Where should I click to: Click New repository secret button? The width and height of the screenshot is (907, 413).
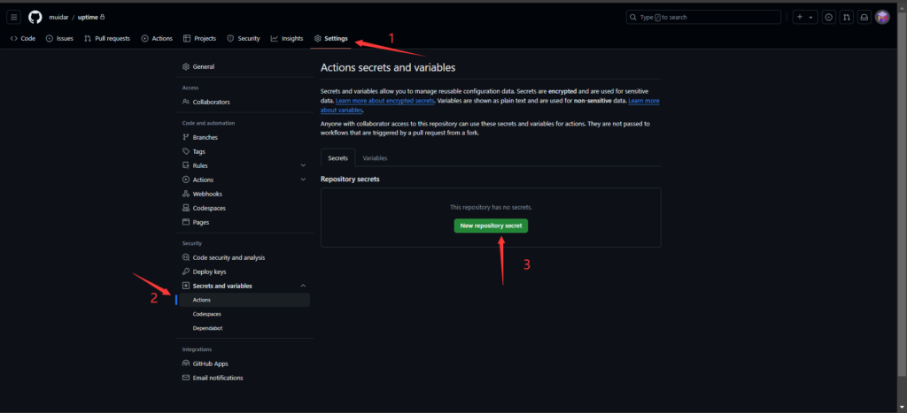coord(491,226)
